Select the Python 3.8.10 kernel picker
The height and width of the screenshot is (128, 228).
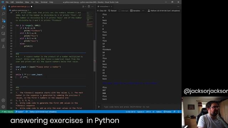click(x=164, y=11)
